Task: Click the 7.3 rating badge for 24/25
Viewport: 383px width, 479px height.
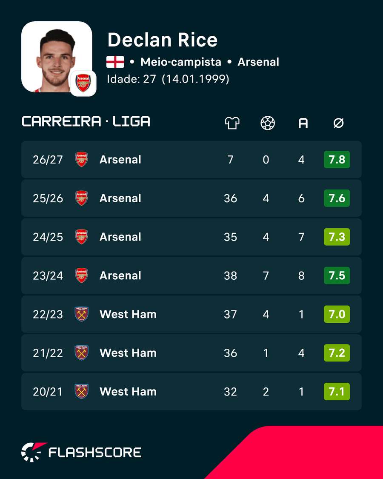Action: [337, 237]
